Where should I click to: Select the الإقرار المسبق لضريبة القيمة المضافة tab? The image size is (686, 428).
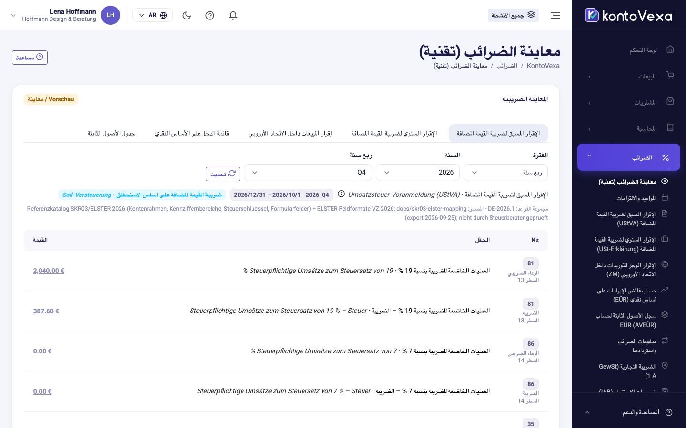(x=498, y=133)
